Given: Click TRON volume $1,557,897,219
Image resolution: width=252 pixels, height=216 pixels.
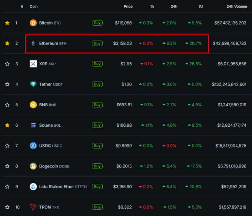Looking at the screenshot, I should tap(232, 207).
